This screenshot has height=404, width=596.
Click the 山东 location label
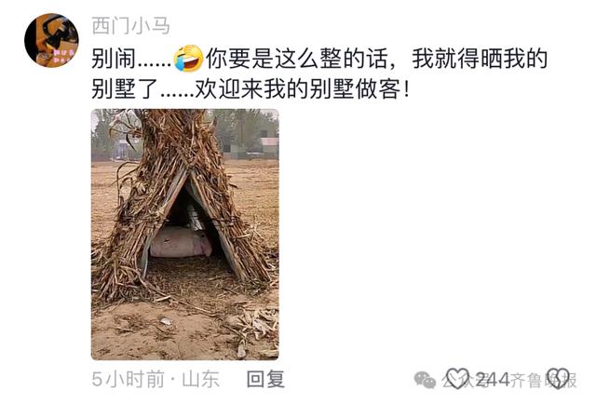click(x=201, y=379)
